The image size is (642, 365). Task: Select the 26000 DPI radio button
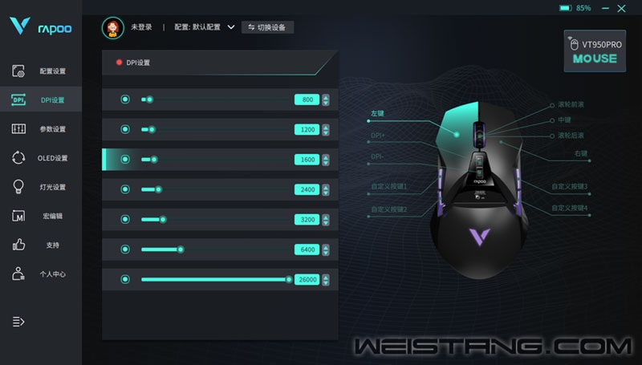coord(125,279)
